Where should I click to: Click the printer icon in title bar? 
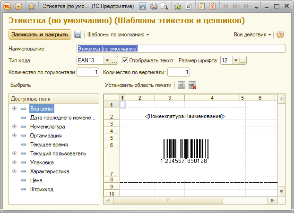154,7
